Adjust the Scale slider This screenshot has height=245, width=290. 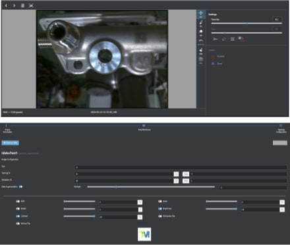coord(221,202)
